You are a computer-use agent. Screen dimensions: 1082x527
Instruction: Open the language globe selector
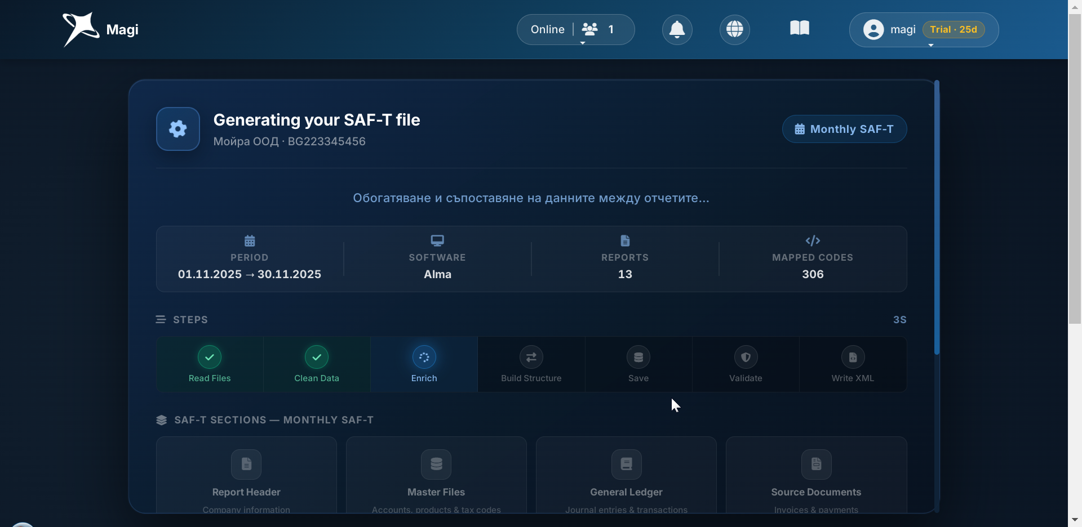pos(735,29)
